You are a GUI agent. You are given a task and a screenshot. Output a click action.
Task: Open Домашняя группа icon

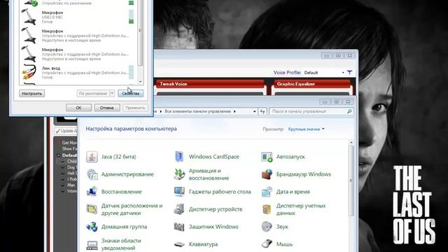tap(92, 227)
